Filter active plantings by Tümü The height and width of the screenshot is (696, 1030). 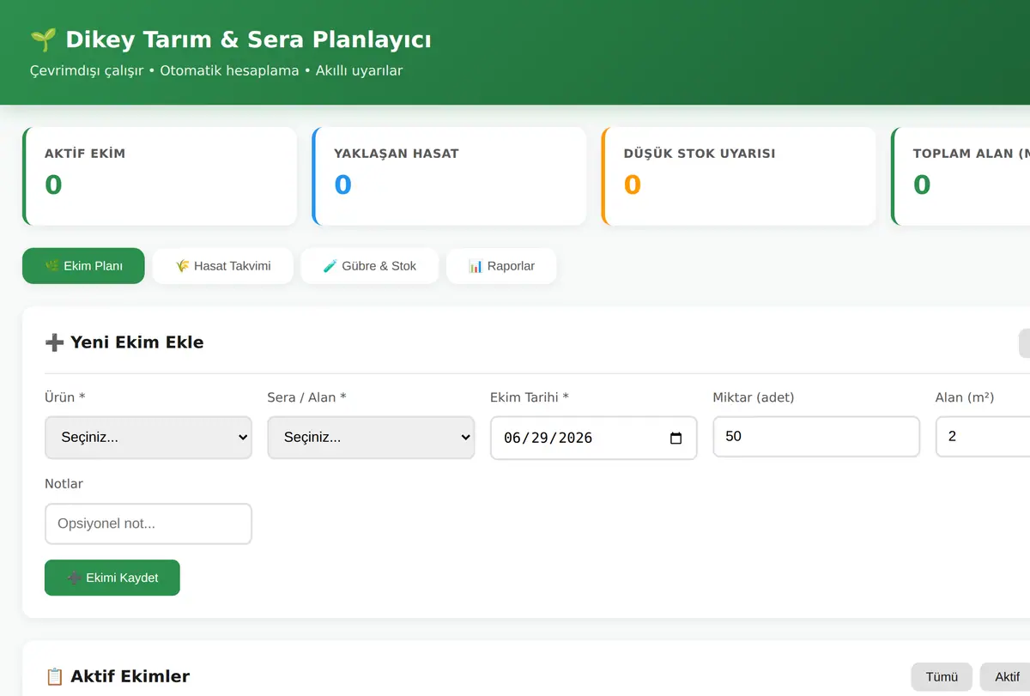pos(942,677)
